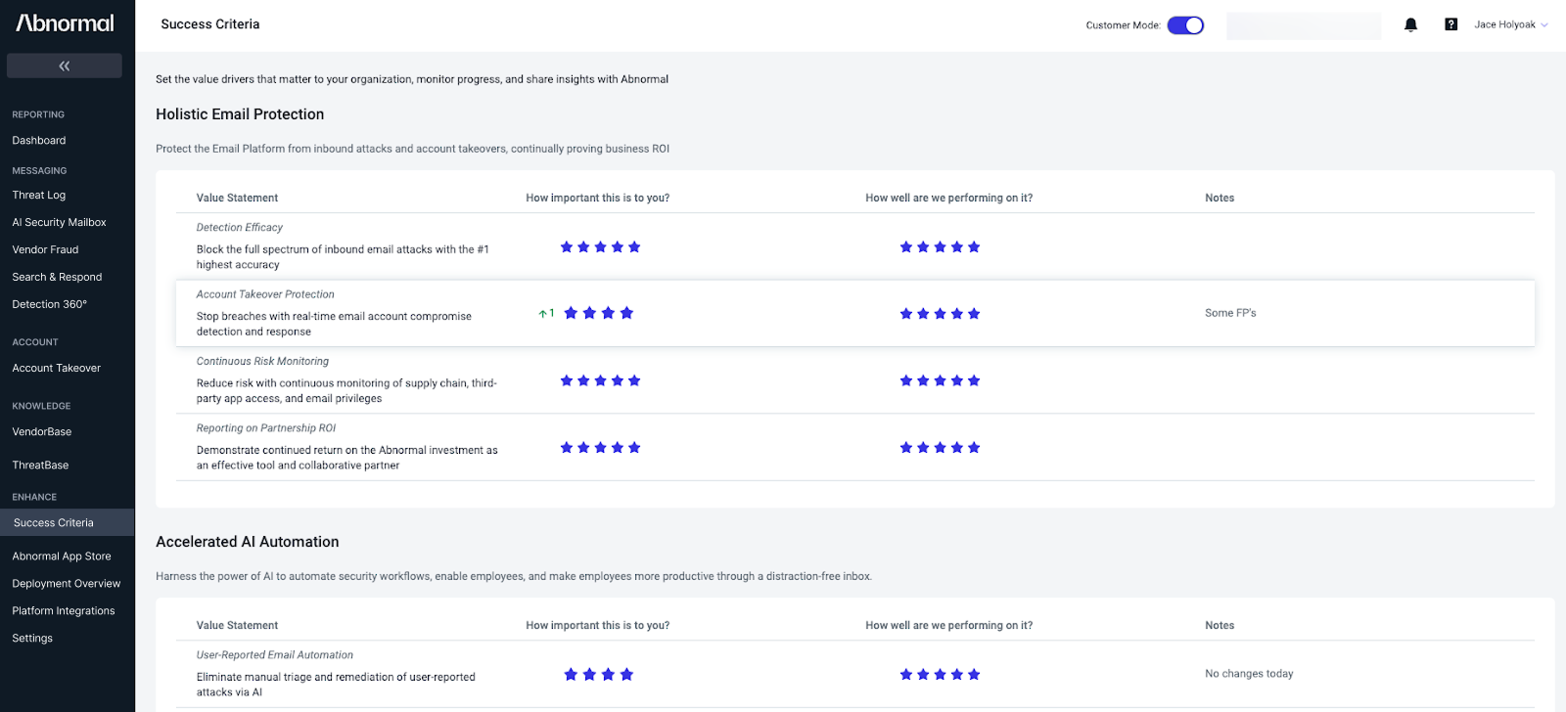Set Reporting on Partnership ROI performance to fifth star
This screenshot has width=1566, height=712.
coord(974,448)
